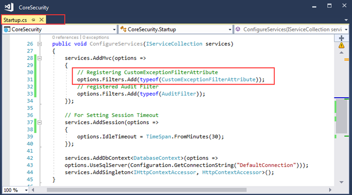The width and height of the screenshot is (352, 195).
Task: Click HttpContextAccessor on line 44
Action: pyautogui.click(x=232, y=172)
